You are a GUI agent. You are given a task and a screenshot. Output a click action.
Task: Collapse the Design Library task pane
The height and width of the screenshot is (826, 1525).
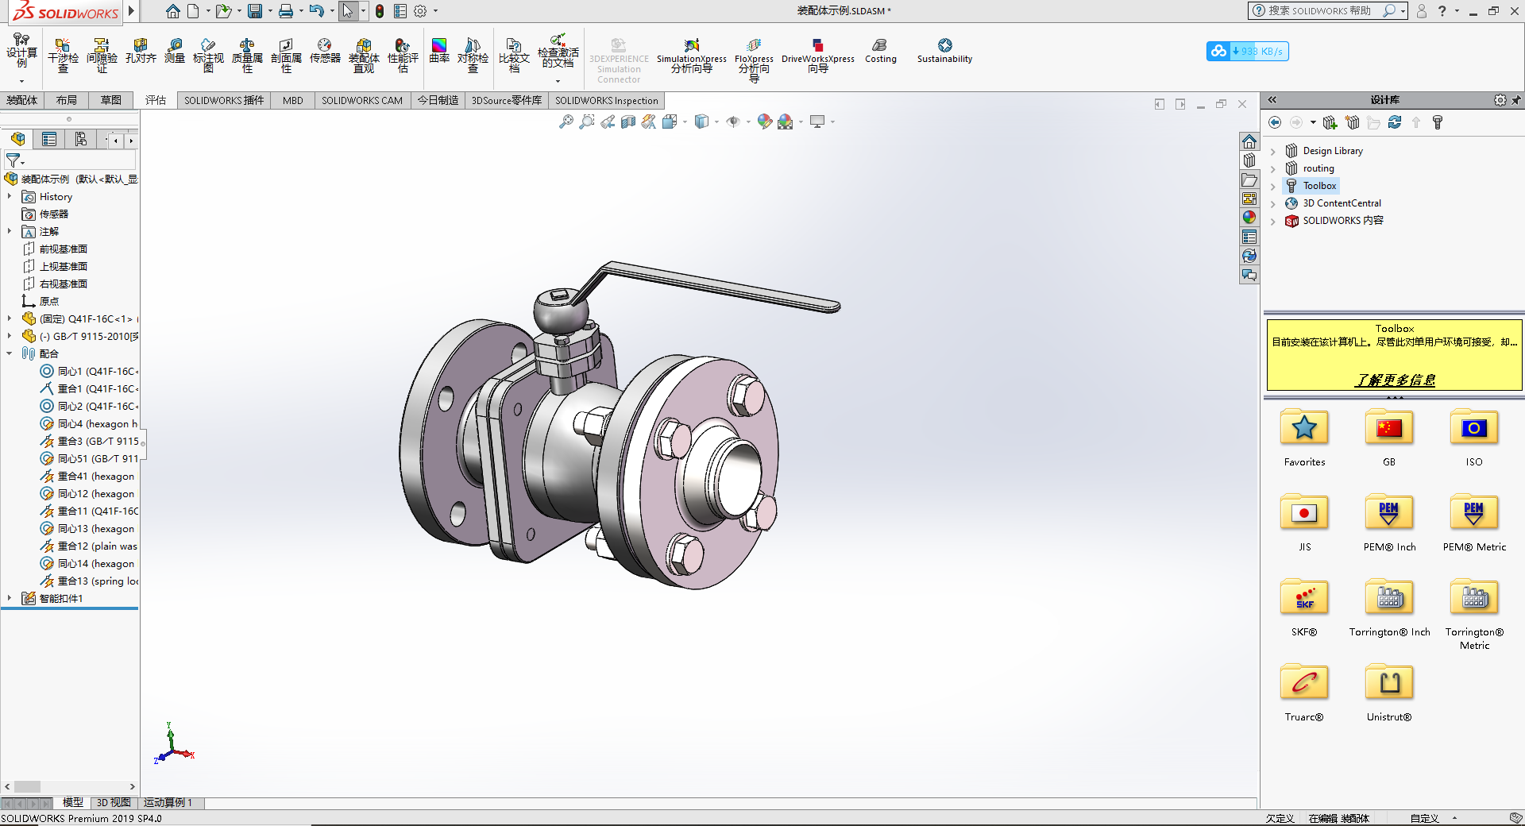tap(1272, 100)
